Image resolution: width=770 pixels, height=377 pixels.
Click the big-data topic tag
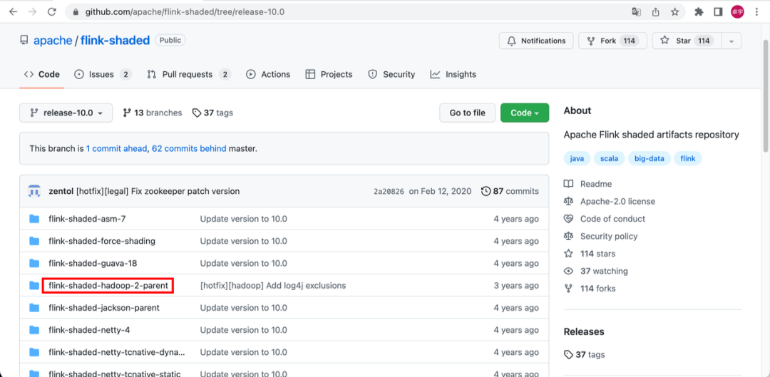(x=649, y=158)
